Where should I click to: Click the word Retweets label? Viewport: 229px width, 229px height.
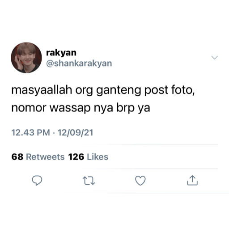point(45,157)
